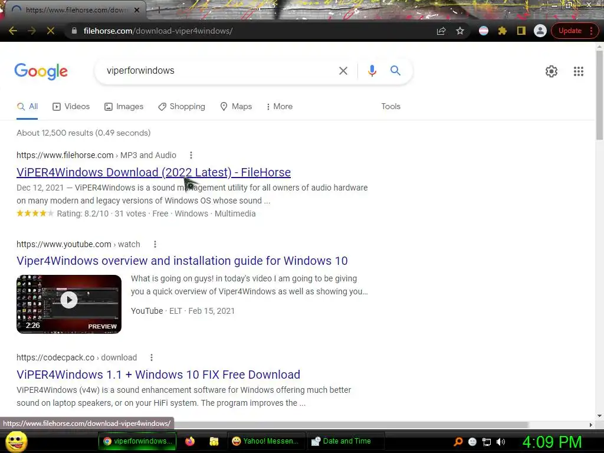
Task: Click the orange search tray icon
Action: (x=458, y=442)
